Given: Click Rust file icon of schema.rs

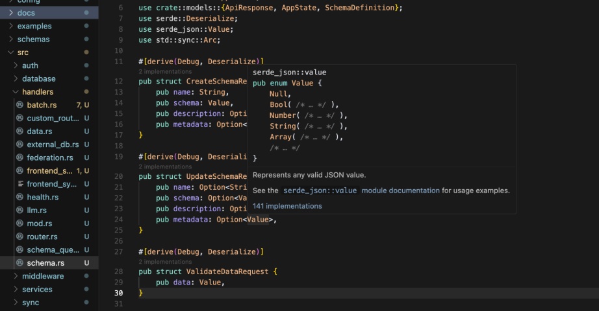Looking at the screenshot, I should [x=20, y=262].
